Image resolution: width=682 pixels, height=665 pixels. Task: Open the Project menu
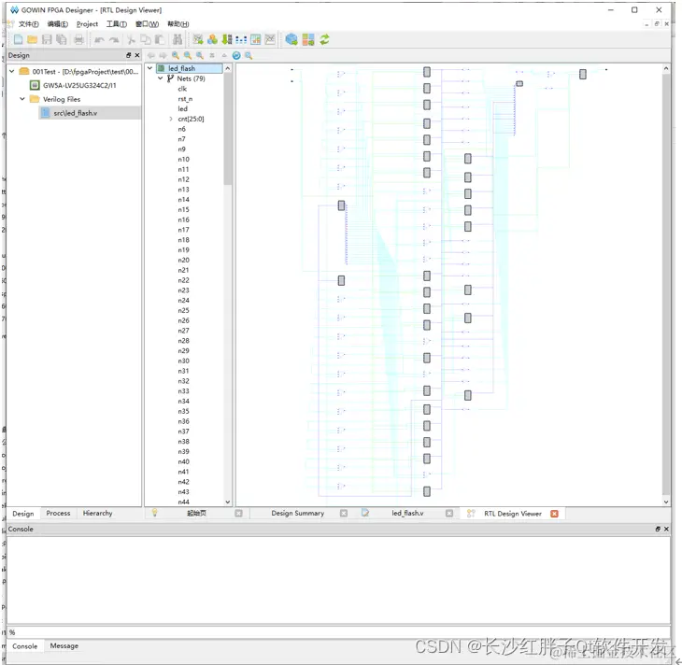pyautogui.click(x=87, y=24)
